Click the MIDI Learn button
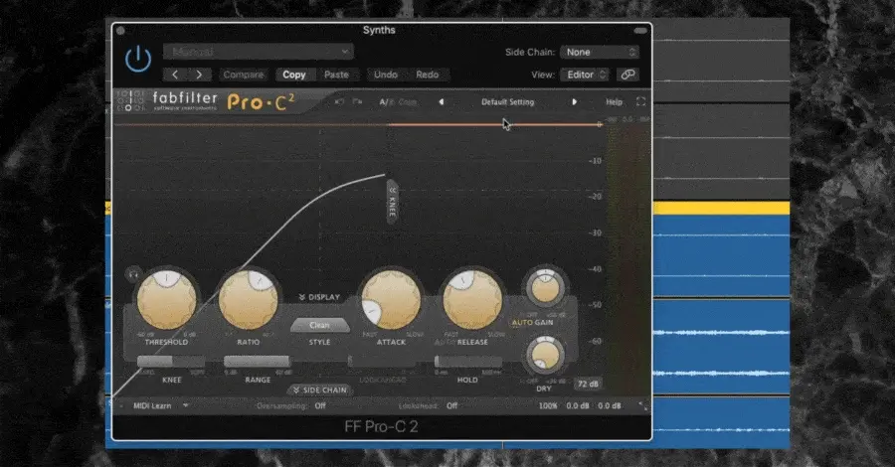Viewport: 895px width, 467px height. 152,406
